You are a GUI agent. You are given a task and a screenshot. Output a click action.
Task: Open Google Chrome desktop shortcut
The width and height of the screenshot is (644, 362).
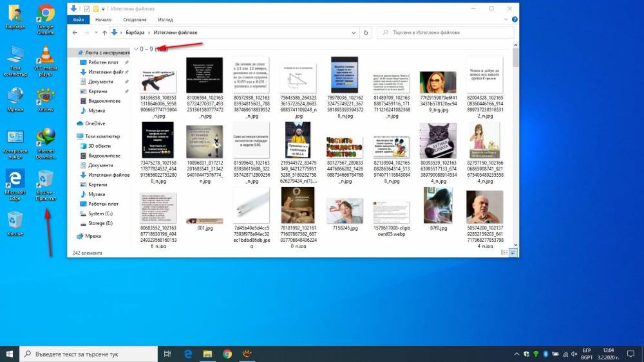click(x=46, y=19)
